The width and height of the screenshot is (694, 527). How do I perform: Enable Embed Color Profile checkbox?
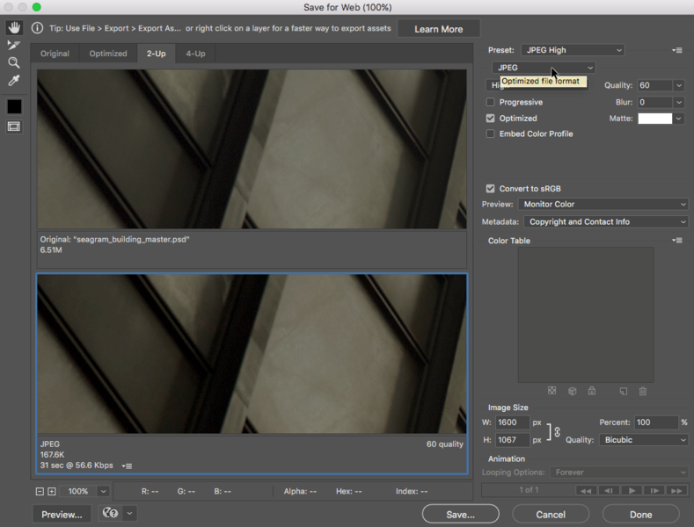pyautogui.click(x=491, y=134)
